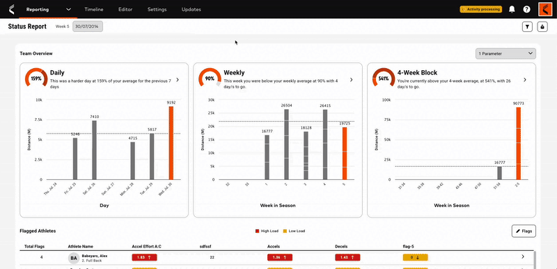Click the flagged athletes table scrollbar
The image size is (557, 269).
pyautogui.click(x=534, y=260)
